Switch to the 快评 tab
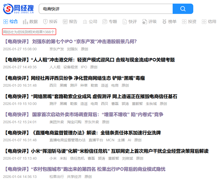The width and height of the screenshot is (218, 181). tap(129, 22)
